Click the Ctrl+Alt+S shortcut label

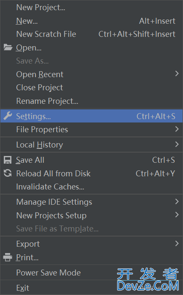(156, 116)
